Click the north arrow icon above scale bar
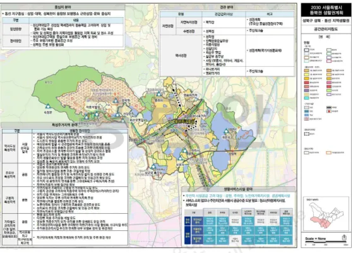The height and width of the screenshot is (253, 353). coord(344,237)
